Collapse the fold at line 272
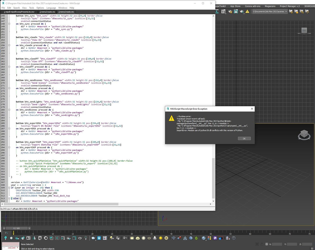The height and width of the screenshot is (250, 315). click(9, 88)
